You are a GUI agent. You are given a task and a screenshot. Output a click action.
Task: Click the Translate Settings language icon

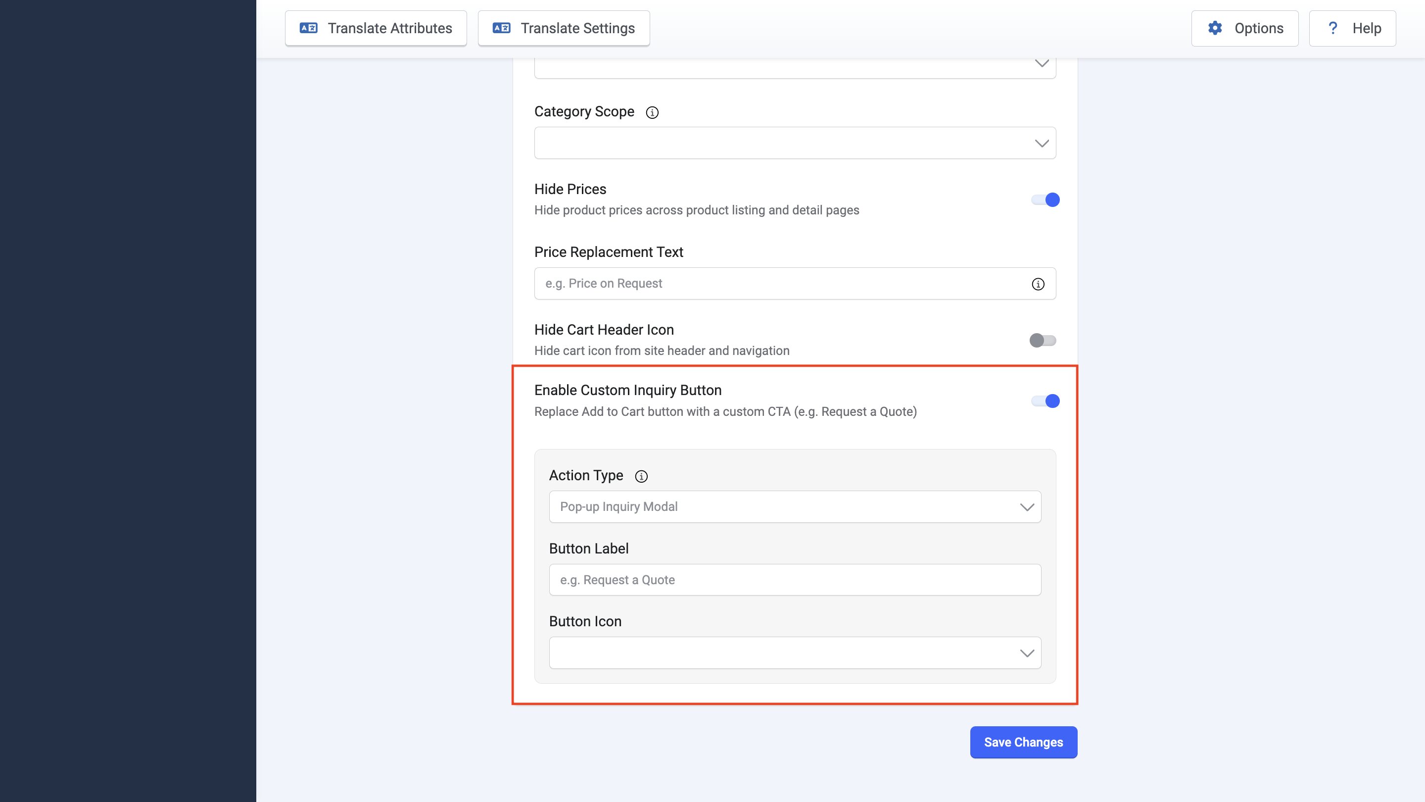pos(501,28)
